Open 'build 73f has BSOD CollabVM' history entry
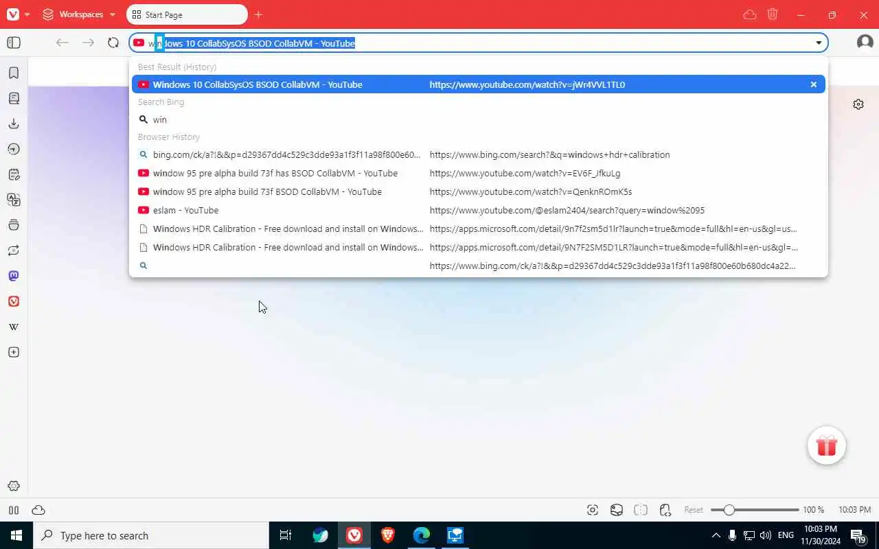This screenshot has width=879, height=549. point(478,173)
